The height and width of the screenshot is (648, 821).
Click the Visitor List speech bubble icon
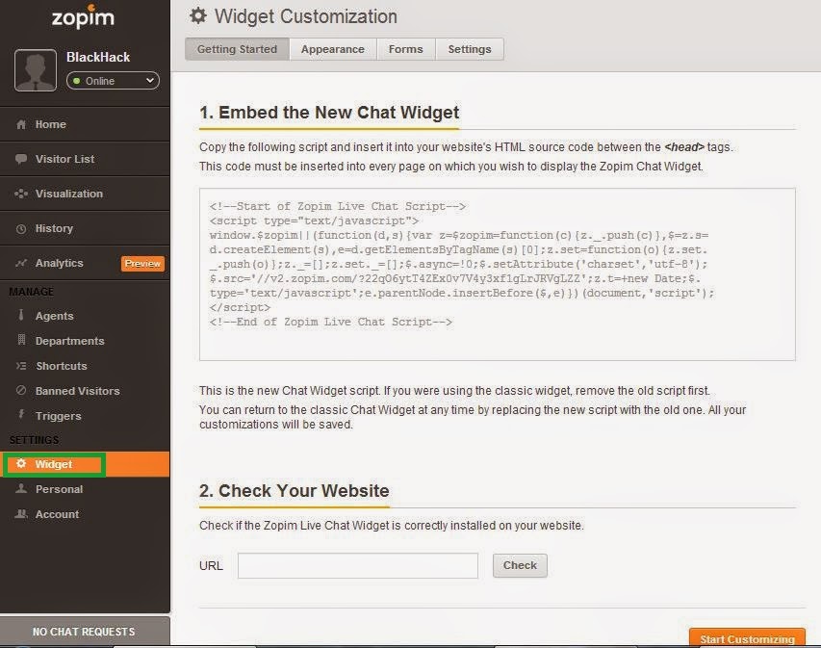coord(21,159)
